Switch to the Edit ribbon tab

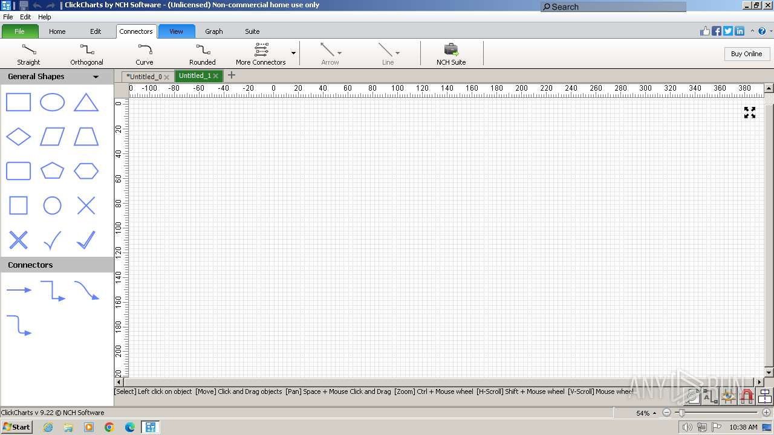click(96, 31)
